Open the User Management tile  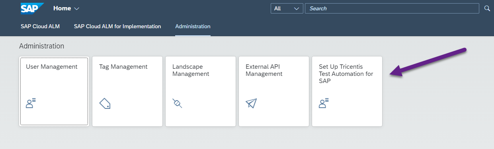tap(54, 91)
